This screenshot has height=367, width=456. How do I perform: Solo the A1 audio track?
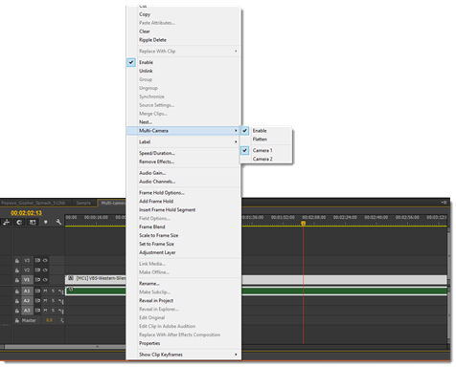53,291
